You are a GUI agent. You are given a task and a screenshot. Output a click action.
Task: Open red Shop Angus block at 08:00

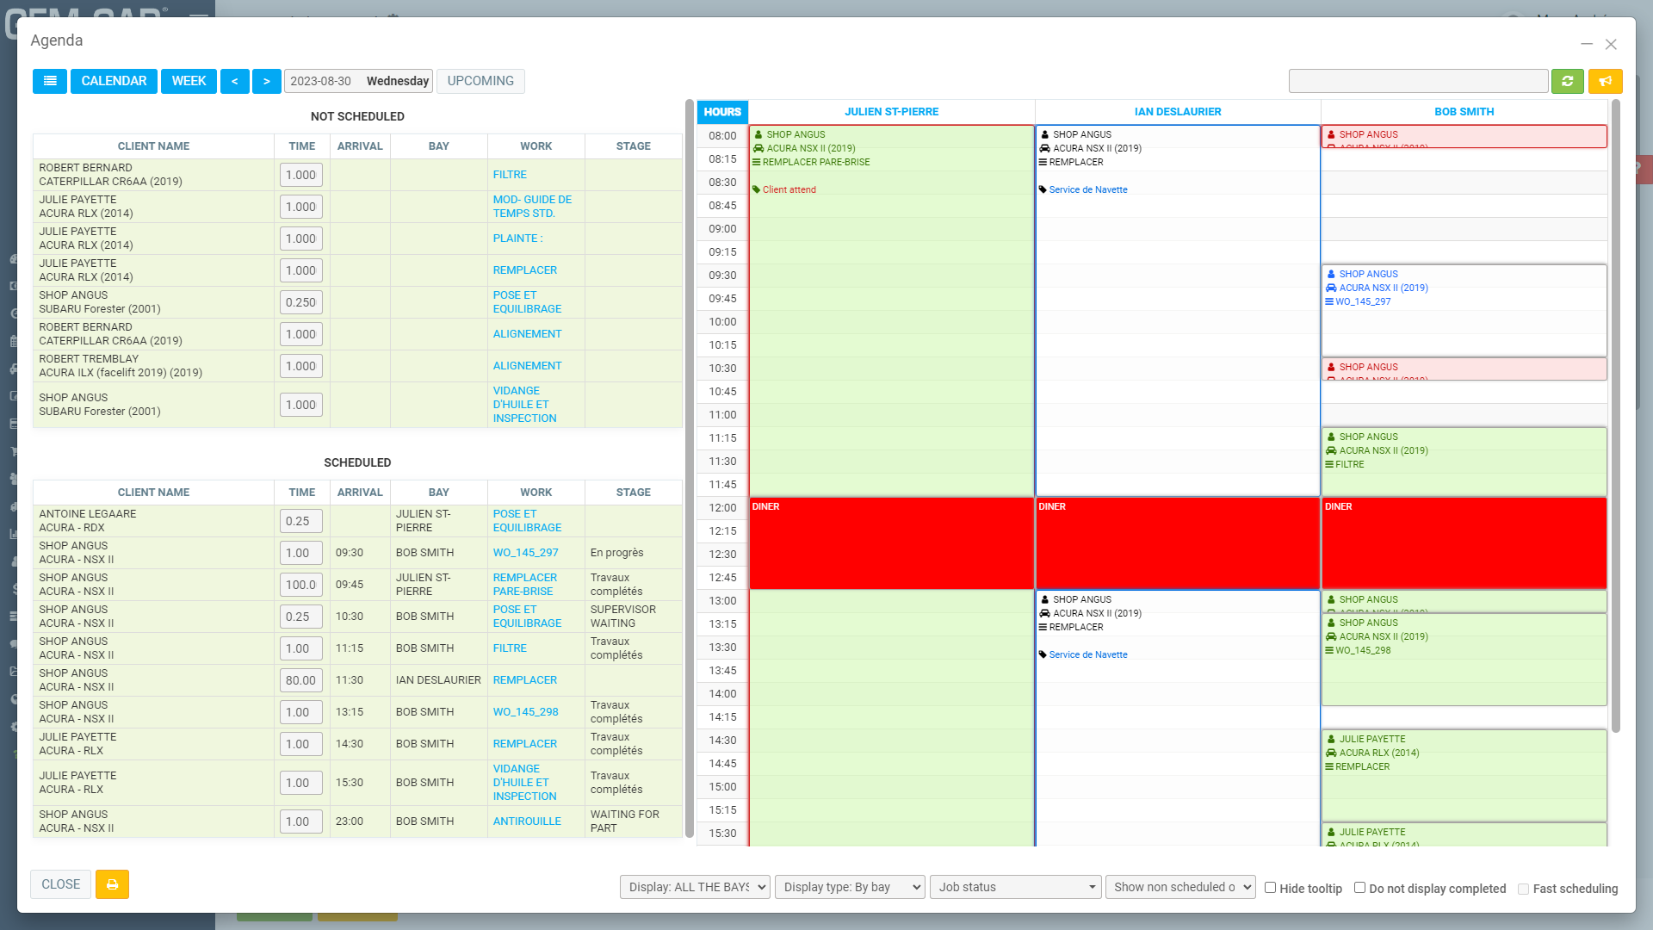(x=1464, y=136)
